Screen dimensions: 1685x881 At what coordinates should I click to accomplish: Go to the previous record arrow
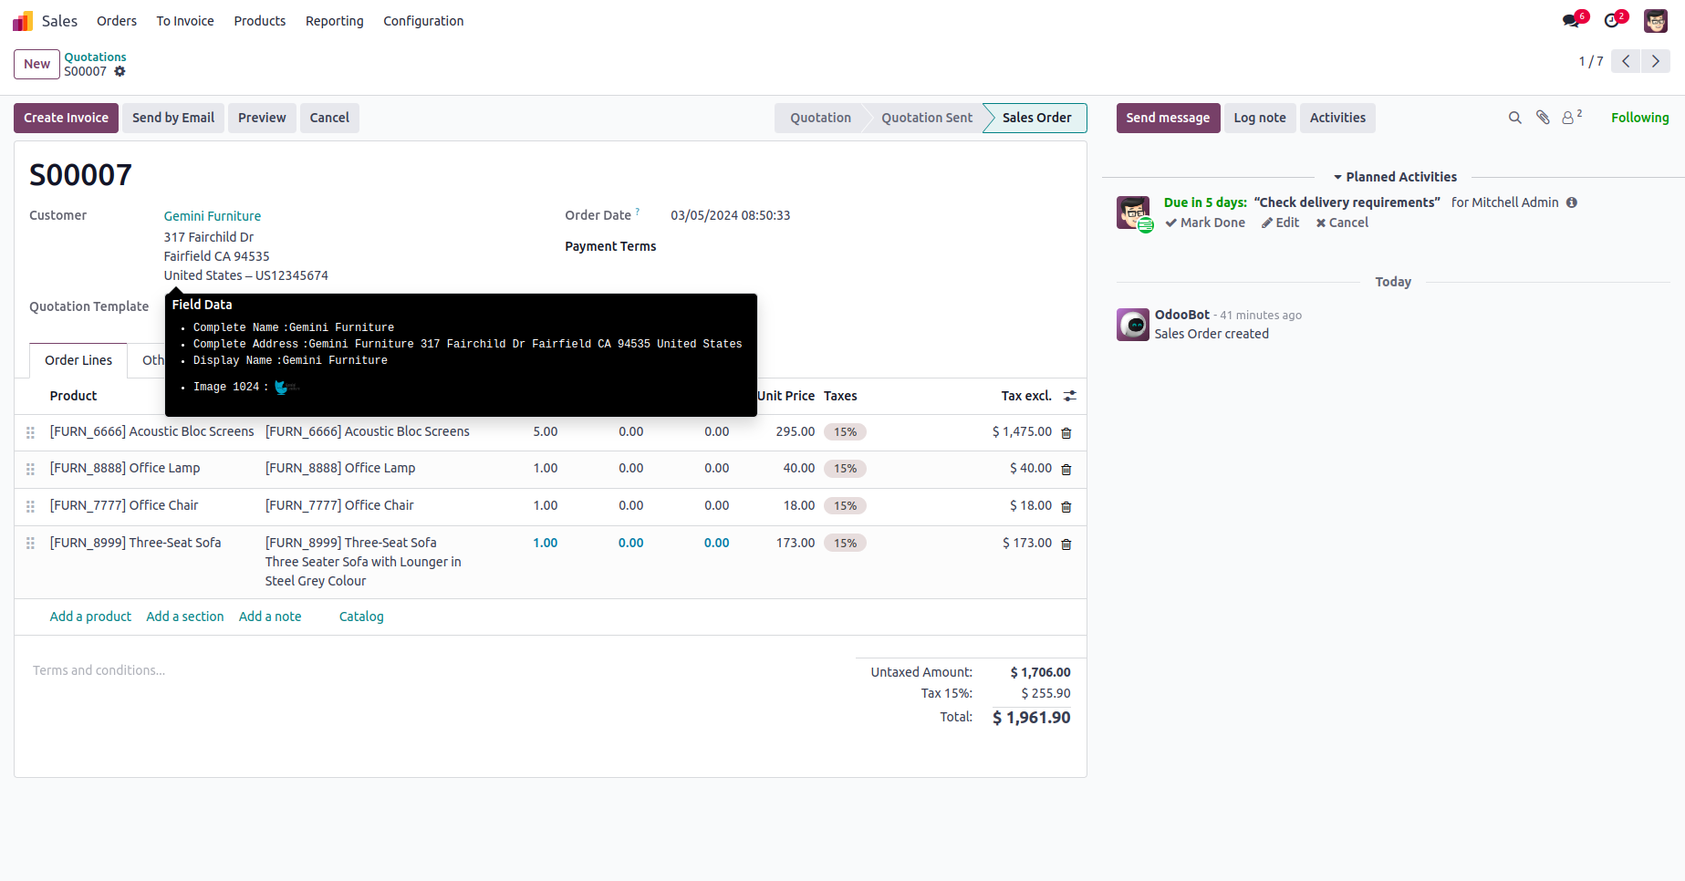[1626, 61]
